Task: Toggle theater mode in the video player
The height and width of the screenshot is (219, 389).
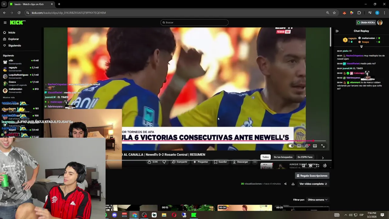Action: coord(315,146)
